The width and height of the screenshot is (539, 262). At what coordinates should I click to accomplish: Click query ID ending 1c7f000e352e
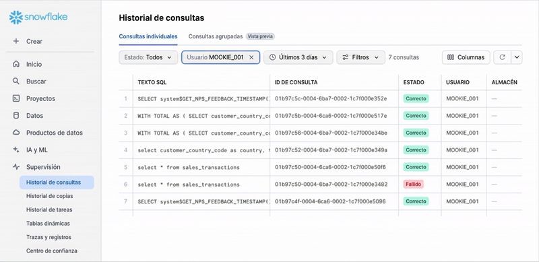click(x=331, y=99)
